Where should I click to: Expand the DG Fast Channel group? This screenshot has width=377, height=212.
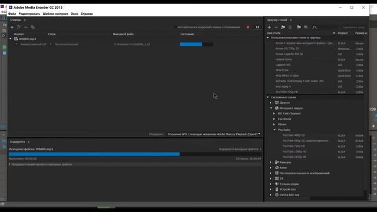click(x=274, y=114)
